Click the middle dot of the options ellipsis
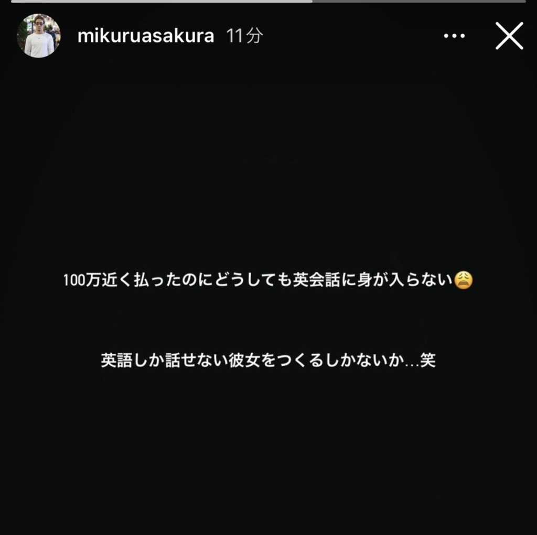 [x=454, y=36]
